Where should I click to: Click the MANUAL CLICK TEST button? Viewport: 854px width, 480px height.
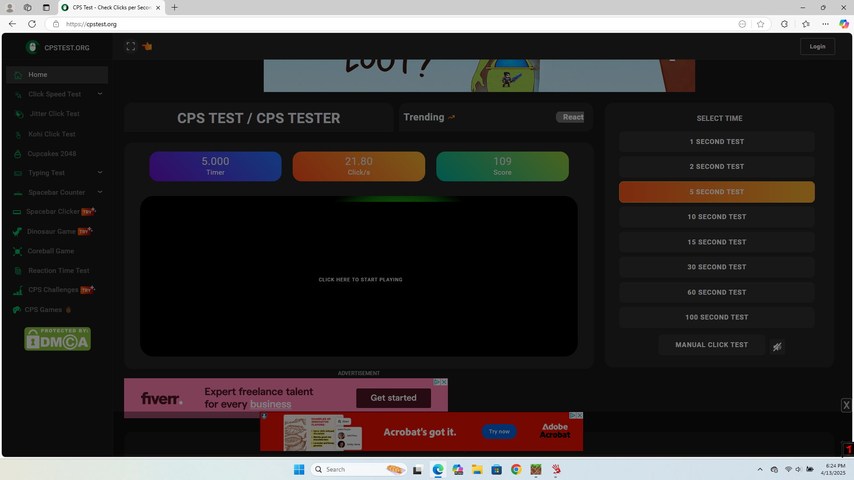712,345
